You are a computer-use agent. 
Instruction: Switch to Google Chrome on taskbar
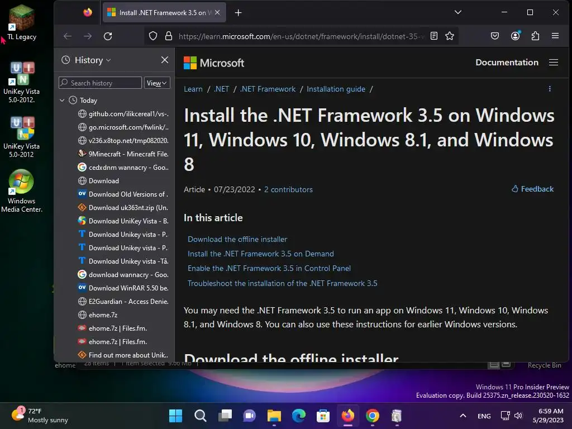[x=372, y=416]
